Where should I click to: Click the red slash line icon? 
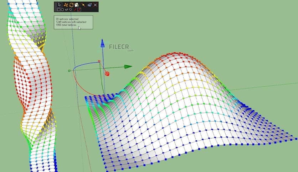[76, 10]
